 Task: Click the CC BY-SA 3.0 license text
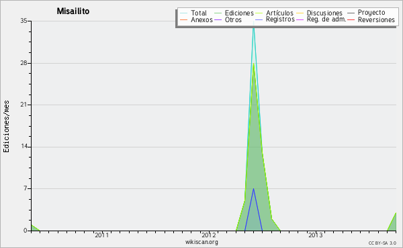pos(382,243)
